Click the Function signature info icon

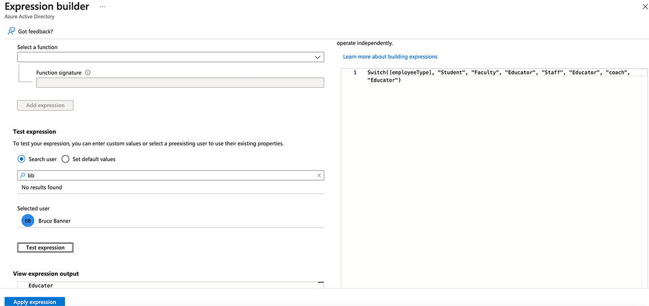[88, 73]
